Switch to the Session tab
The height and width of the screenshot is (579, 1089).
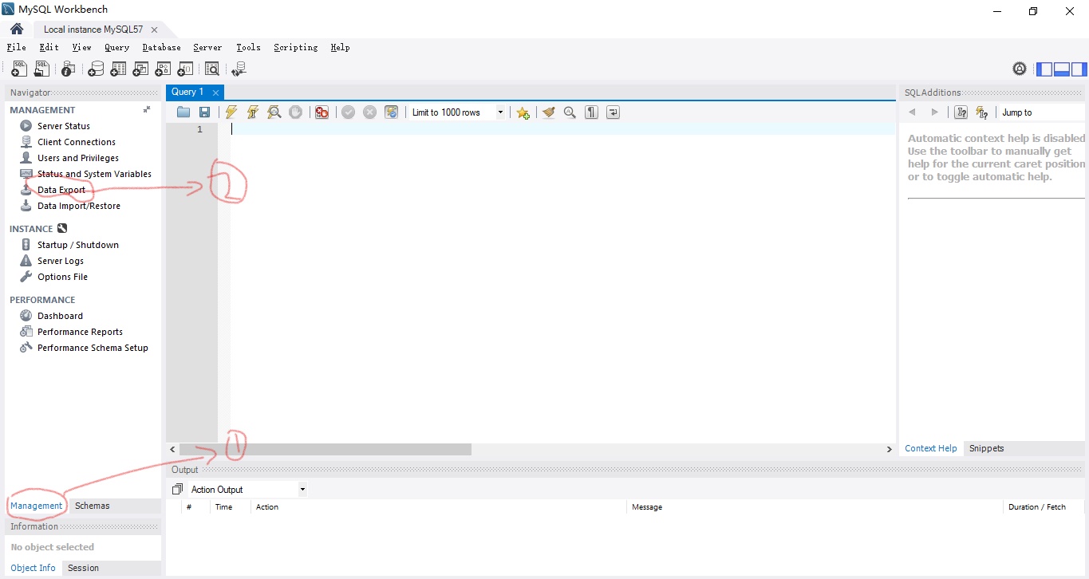point(83,568)
